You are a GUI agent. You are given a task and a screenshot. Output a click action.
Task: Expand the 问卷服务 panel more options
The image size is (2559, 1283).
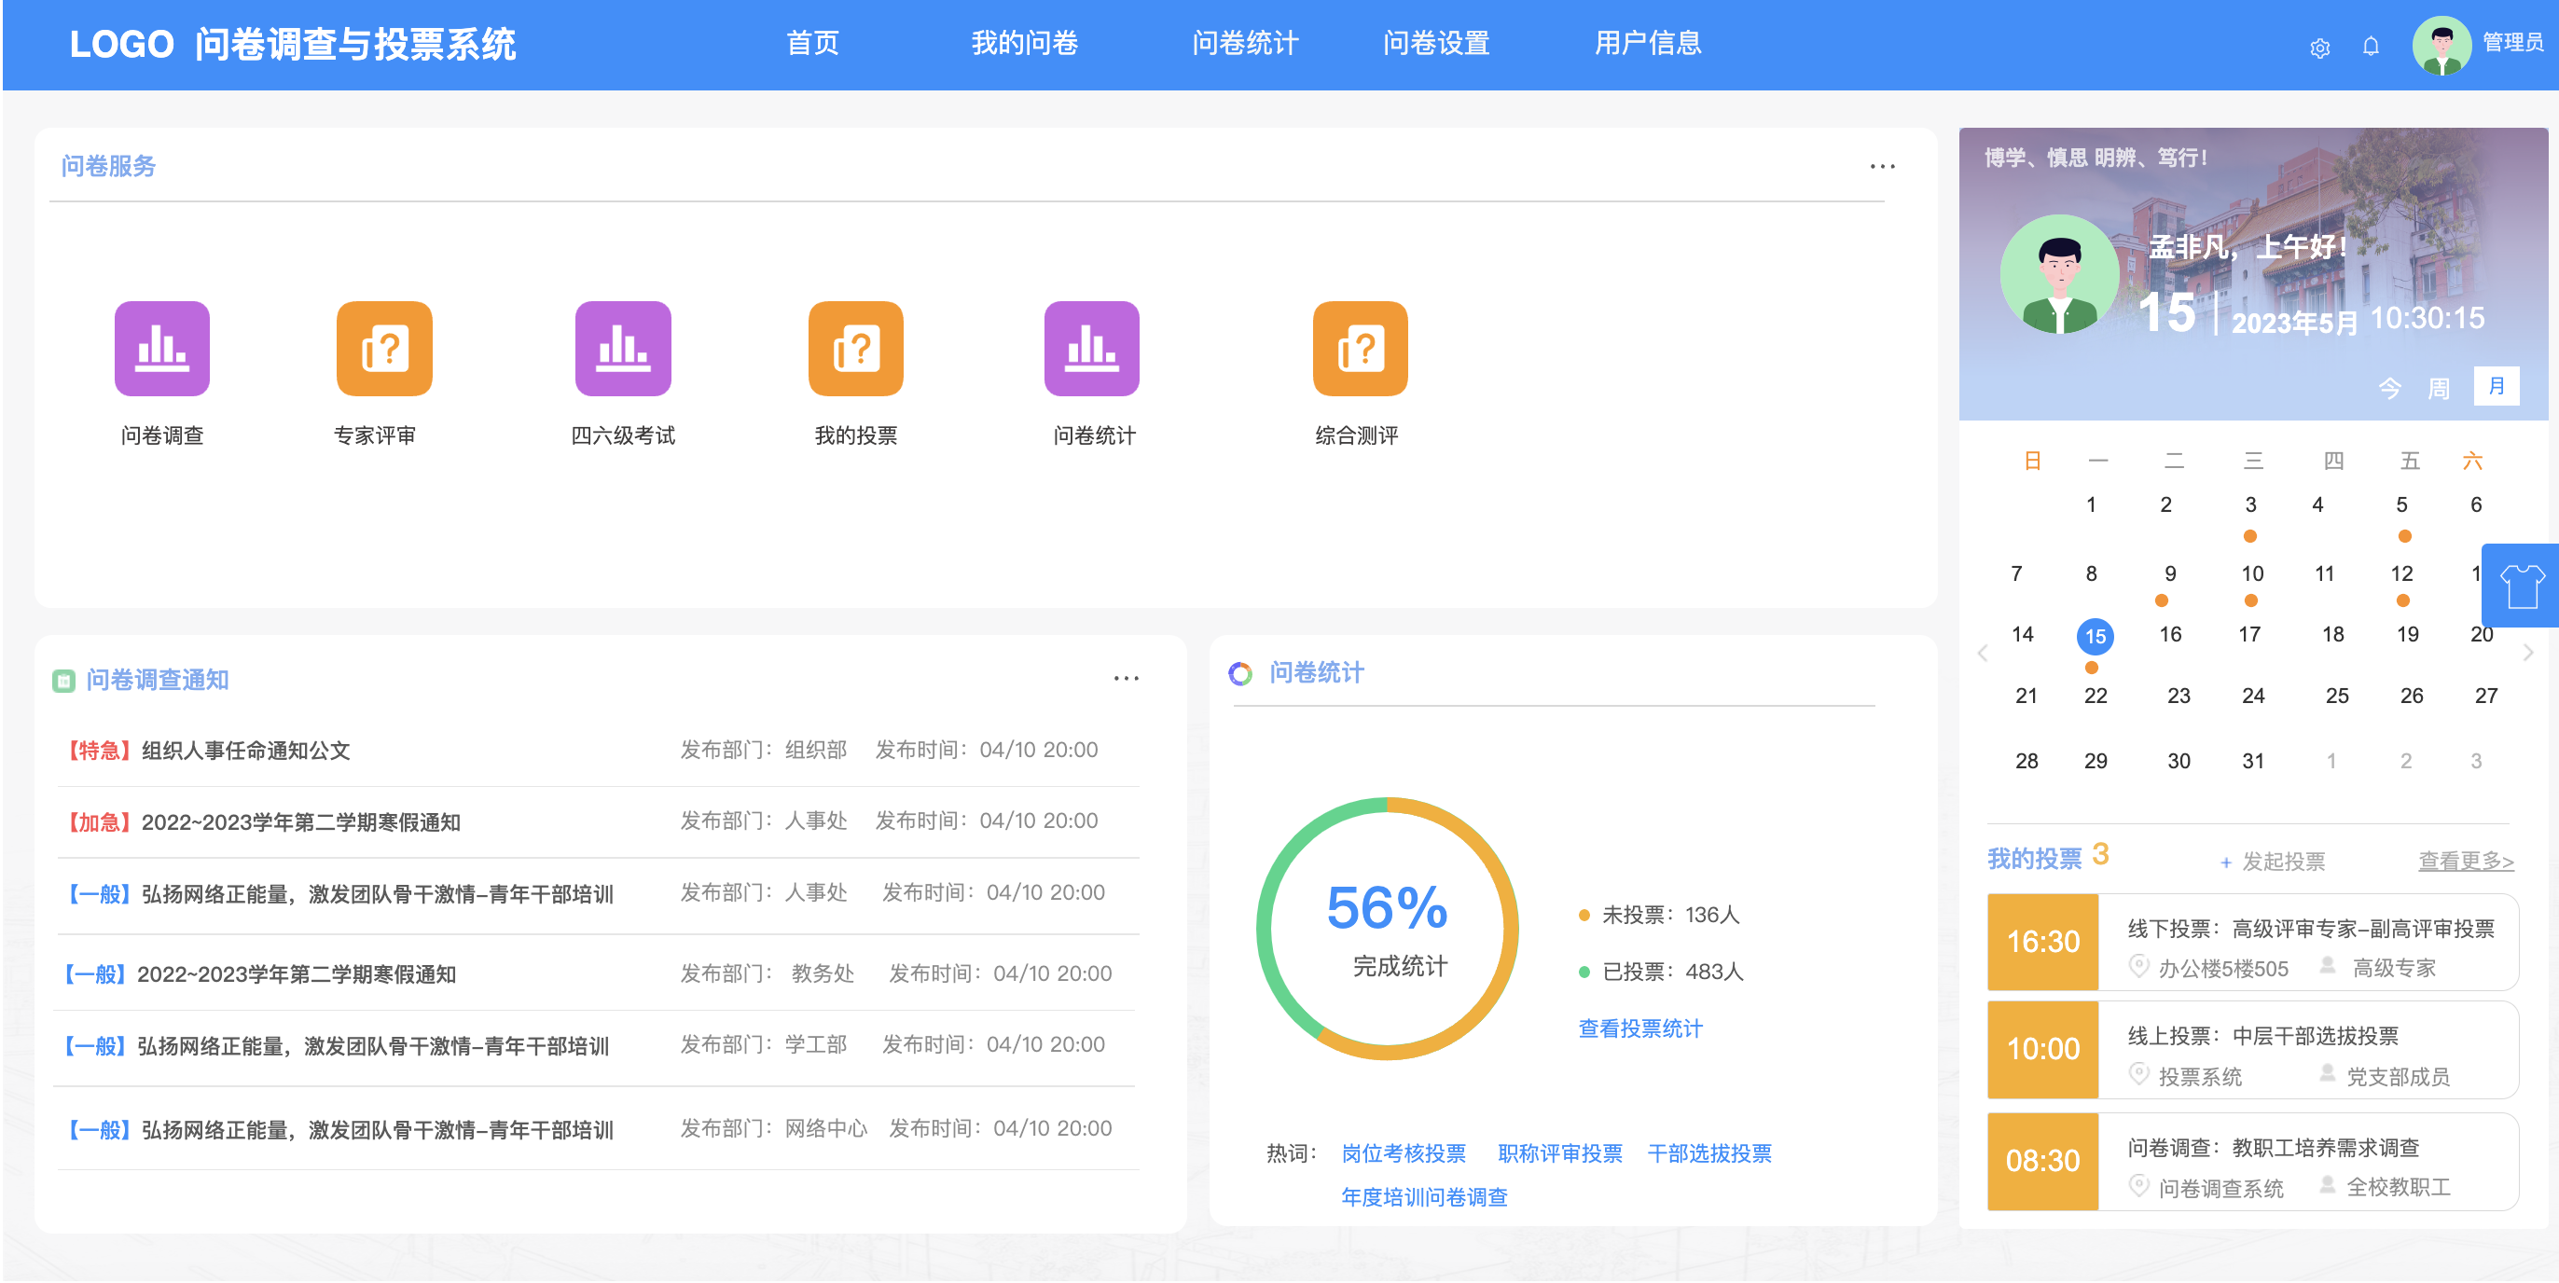(x=1883, y=167)
